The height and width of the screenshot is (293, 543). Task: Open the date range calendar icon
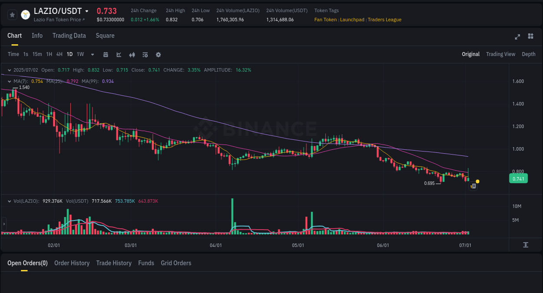tap(106, 55)
